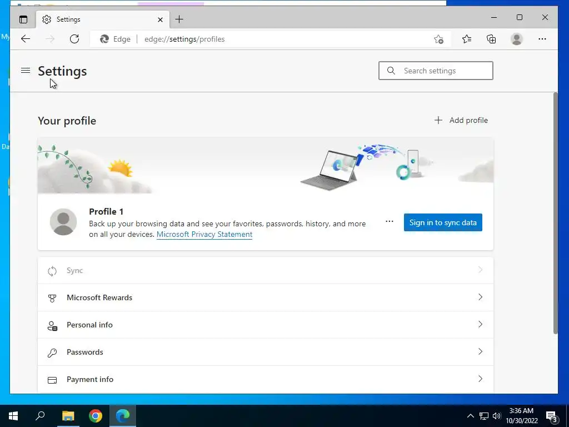
Task: Click the Personal info person icon
Action: point(52,326)
